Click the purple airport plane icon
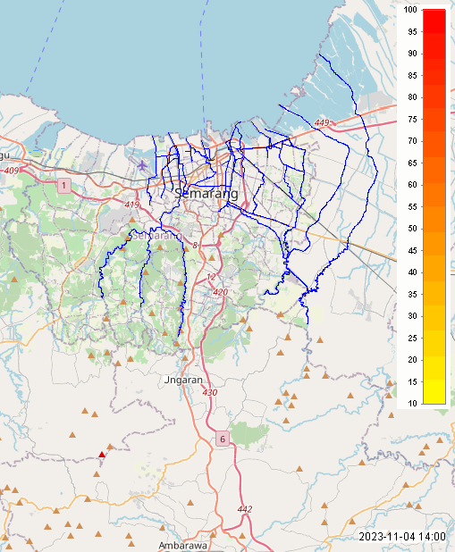Screen dimensions: 455x552 point(142,165)
